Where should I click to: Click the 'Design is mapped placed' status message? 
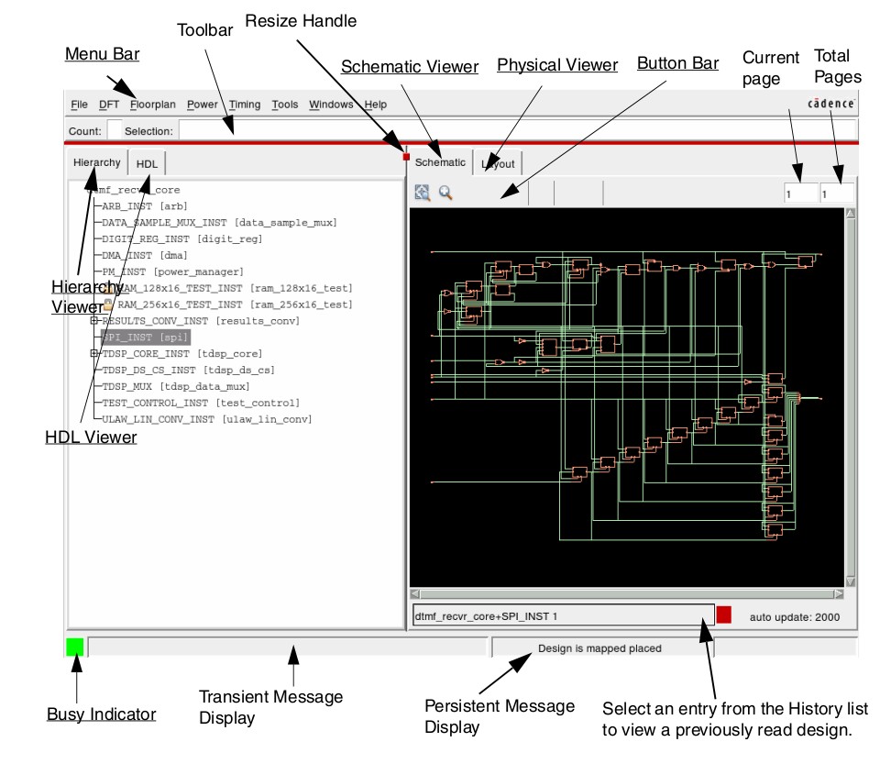tap(599, 648)
